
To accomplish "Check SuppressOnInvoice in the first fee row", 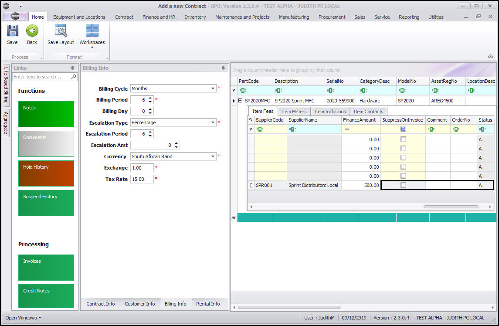I will pyautogui.click(x=403, y=139).
